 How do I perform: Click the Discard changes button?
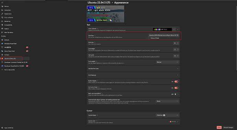[228, 128]
